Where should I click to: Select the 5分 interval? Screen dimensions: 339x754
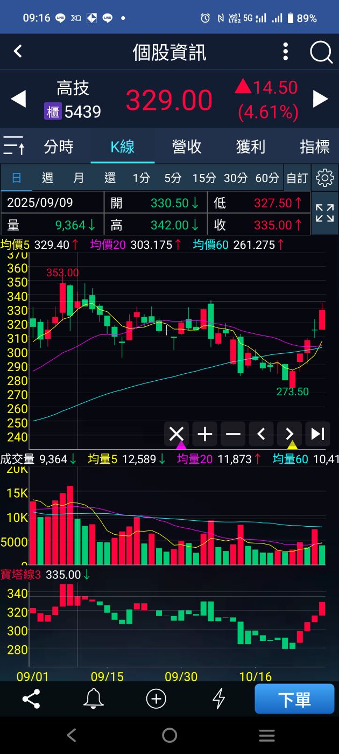(173, 178)
